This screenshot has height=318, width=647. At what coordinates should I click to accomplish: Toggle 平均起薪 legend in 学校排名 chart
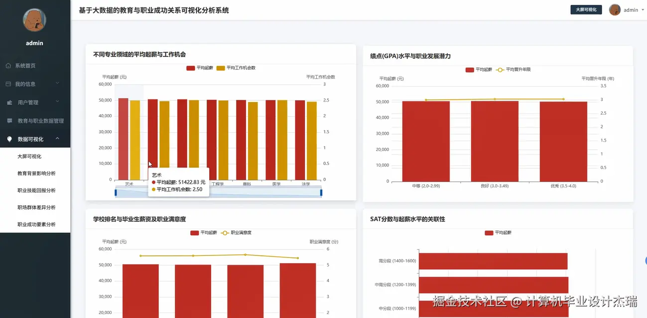click(203, 233)
